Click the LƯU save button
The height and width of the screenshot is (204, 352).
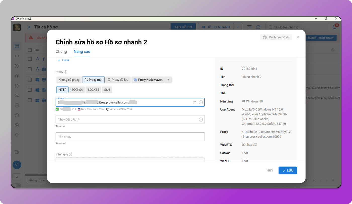coord(287,170)
